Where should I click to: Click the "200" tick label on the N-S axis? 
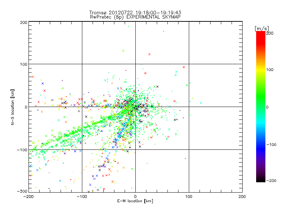coord(24,22)
